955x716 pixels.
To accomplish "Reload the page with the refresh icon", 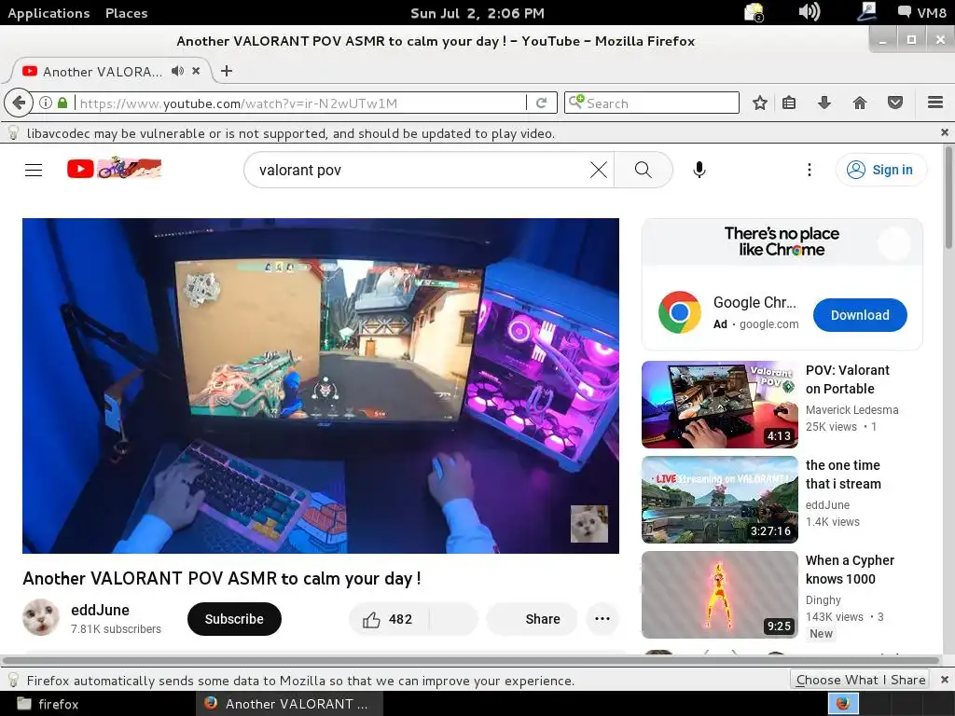I will [x=541, y=103].
